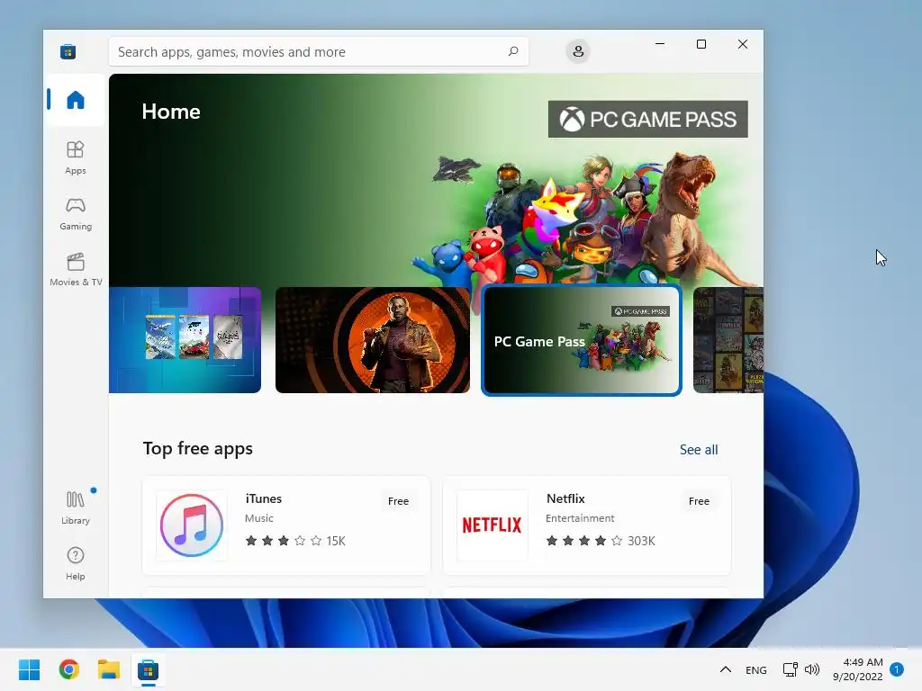Click the iTunes app icon

point(192,525)
